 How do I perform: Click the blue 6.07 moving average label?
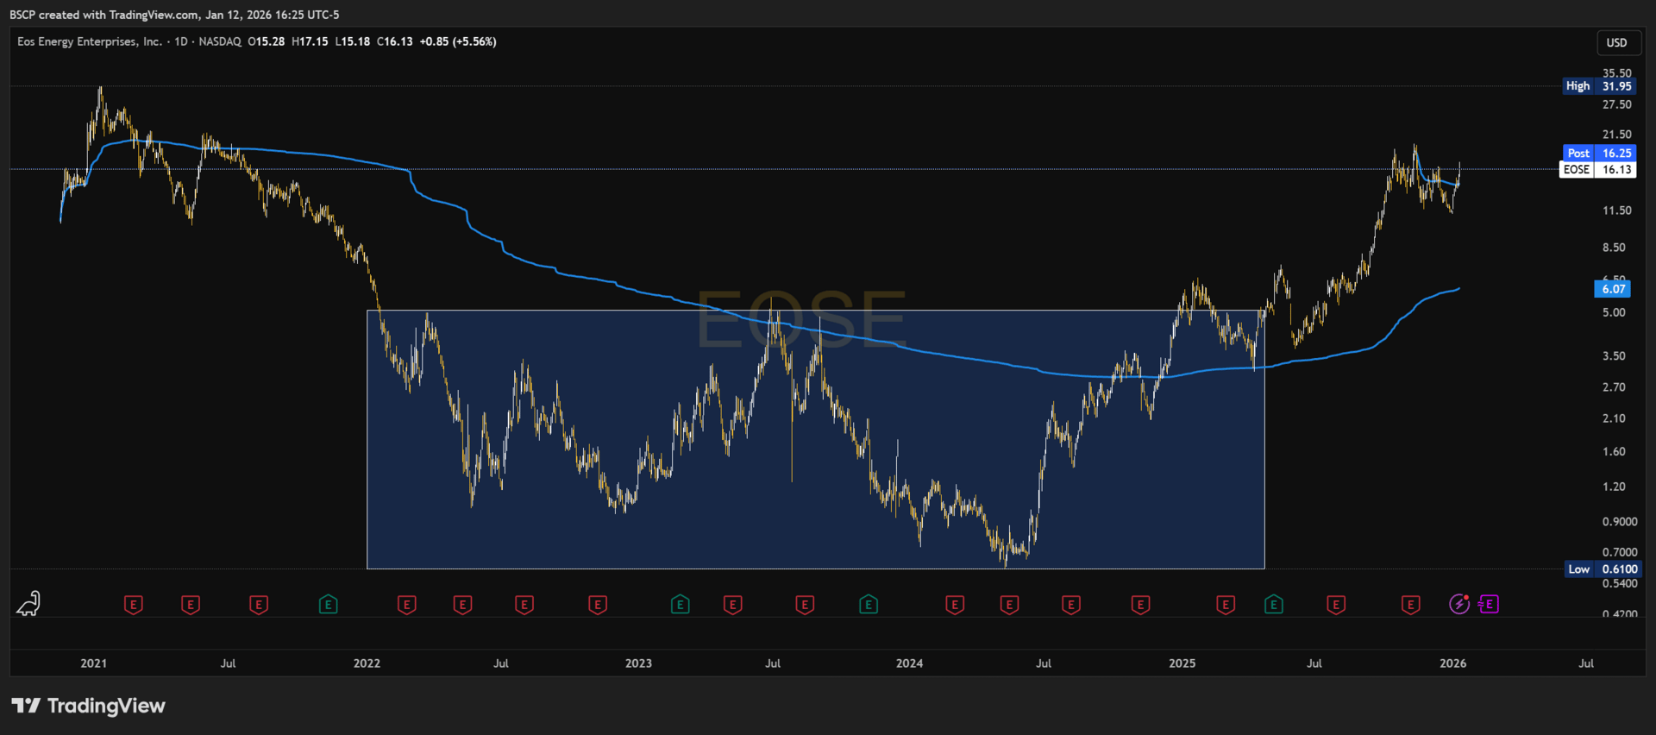point(1613,289)
